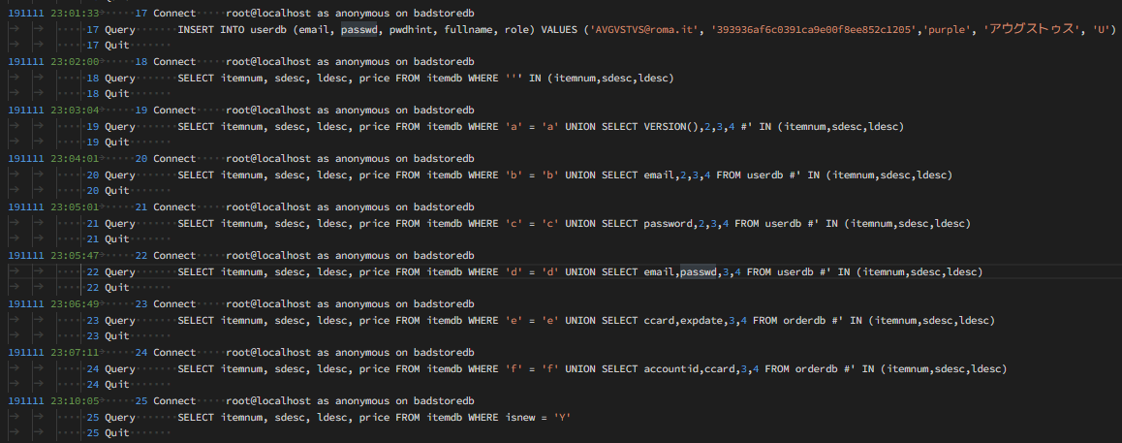Click the word Query on line 23 Query

click(x=120, y=320)
